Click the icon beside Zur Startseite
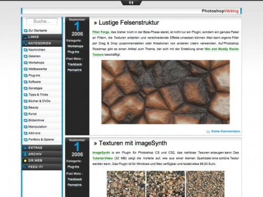The width and height of the screenshot is (263, 197). click(x=26, y=30)
